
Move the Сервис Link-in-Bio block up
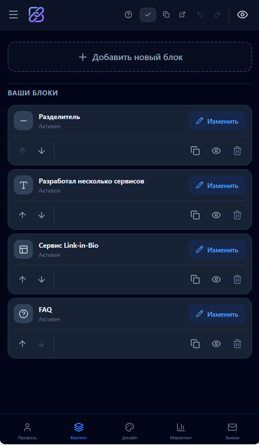22,279
